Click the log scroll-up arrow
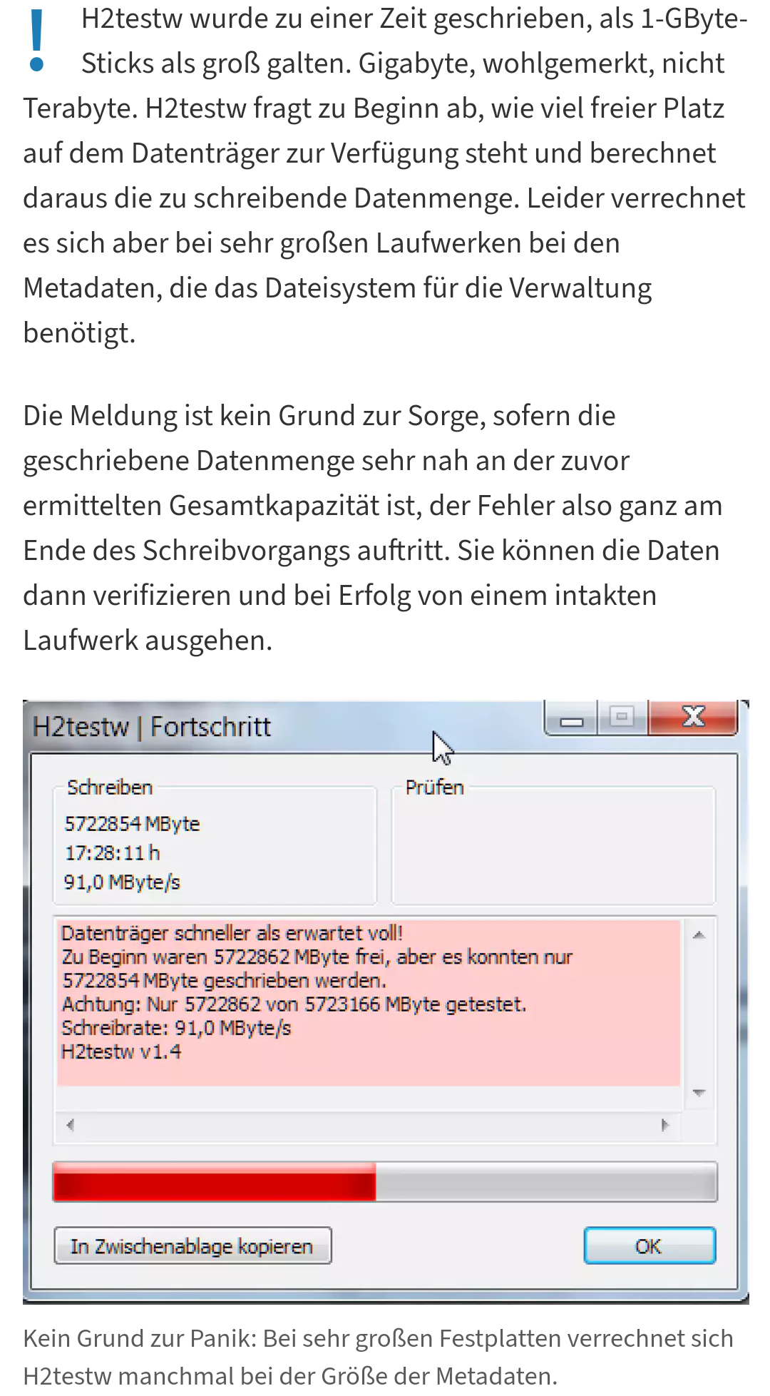 point(699,935)
